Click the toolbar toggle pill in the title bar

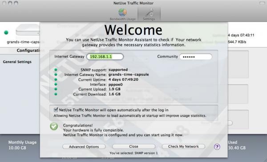[262, 3]
